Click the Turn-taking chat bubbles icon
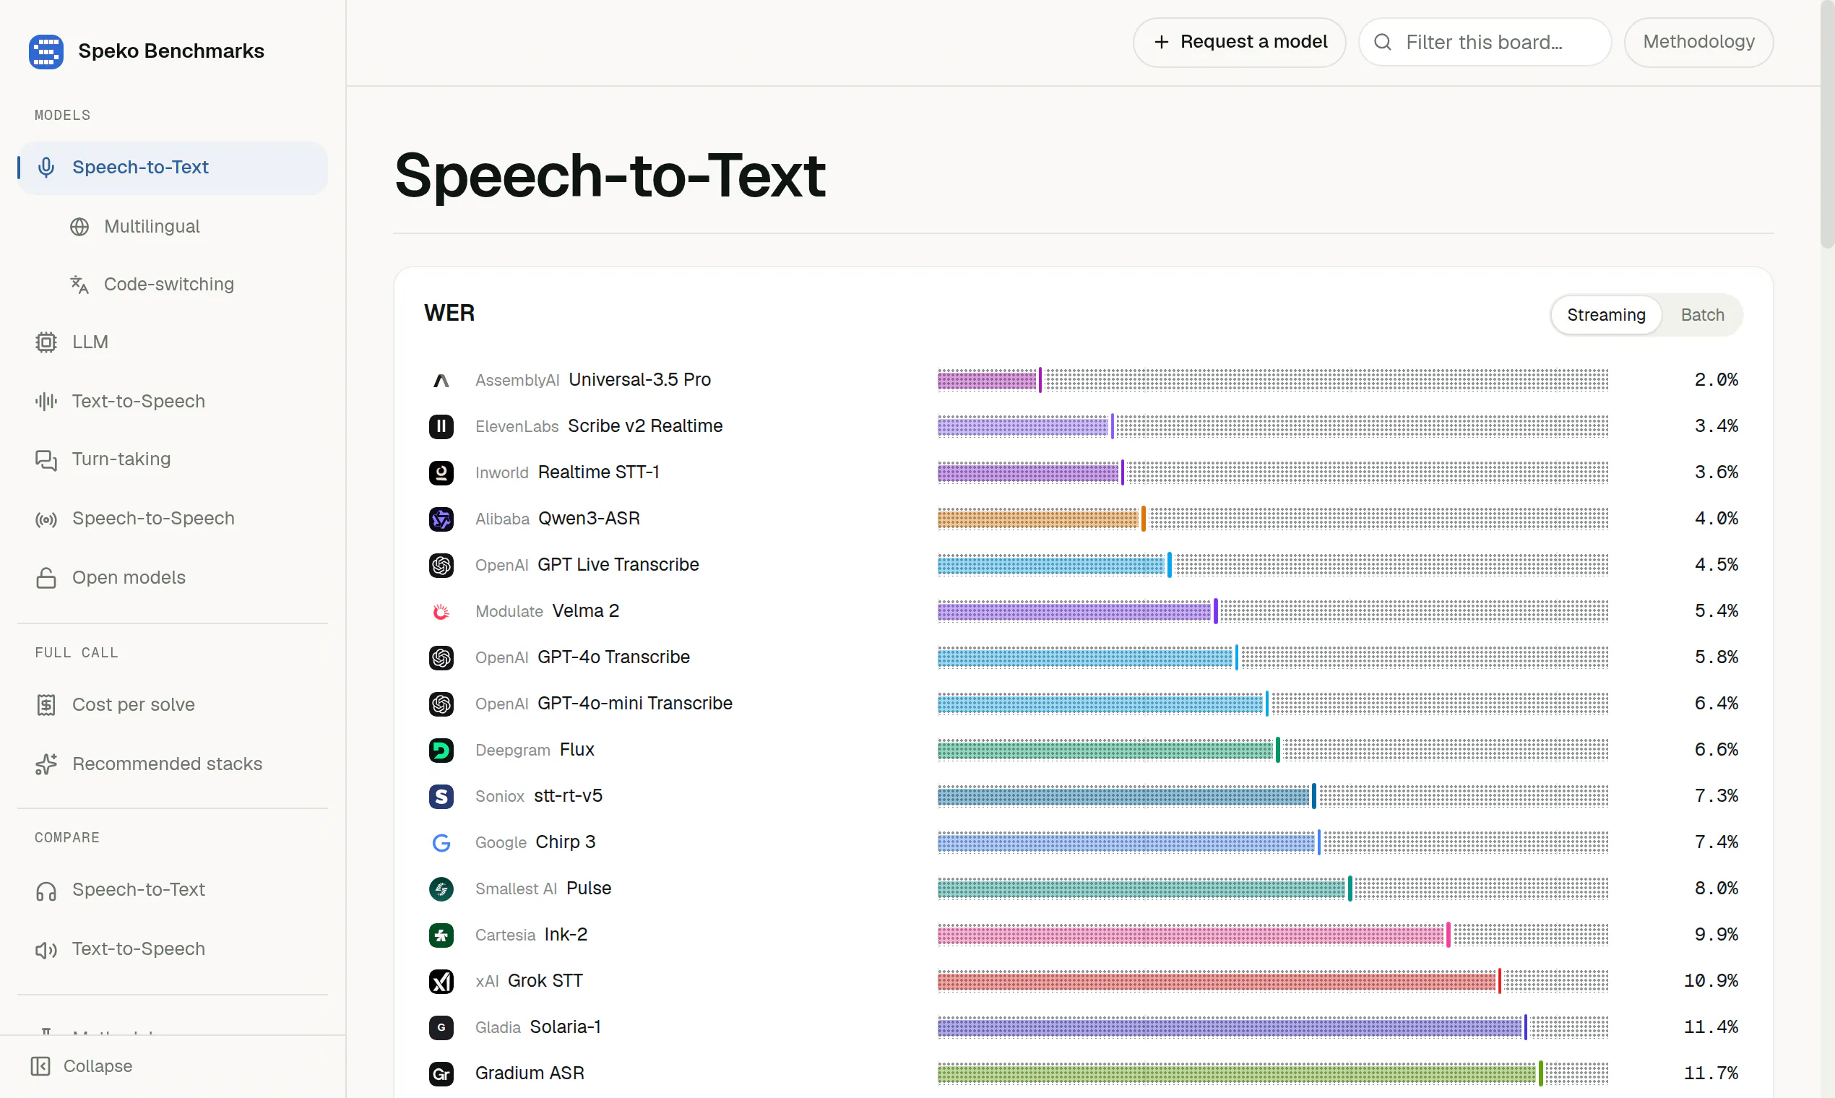 coord(46,459)
